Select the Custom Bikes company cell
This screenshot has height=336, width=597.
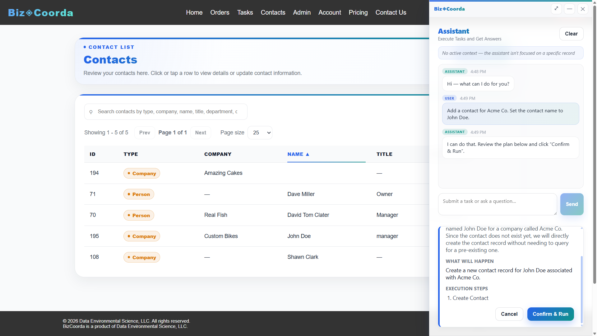click(221, 236)
